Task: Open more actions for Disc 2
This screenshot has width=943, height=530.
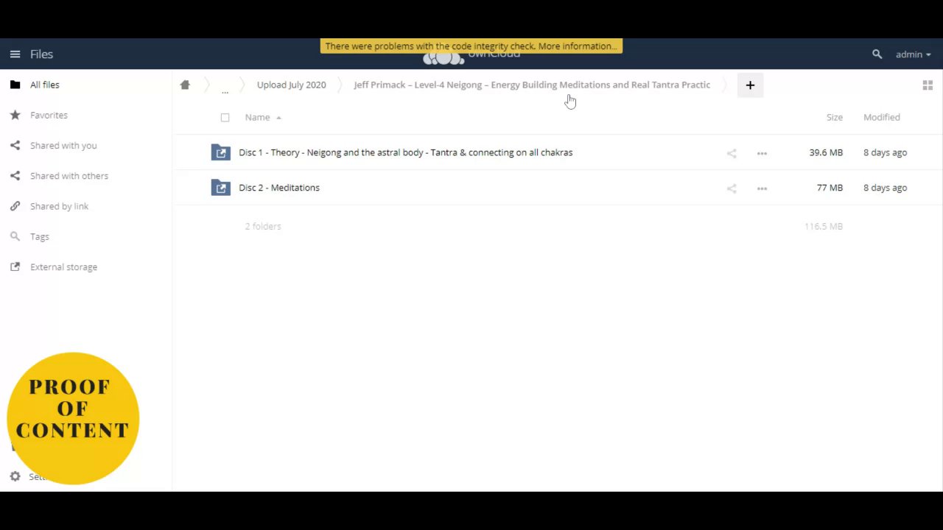Action: click(762, 188)
